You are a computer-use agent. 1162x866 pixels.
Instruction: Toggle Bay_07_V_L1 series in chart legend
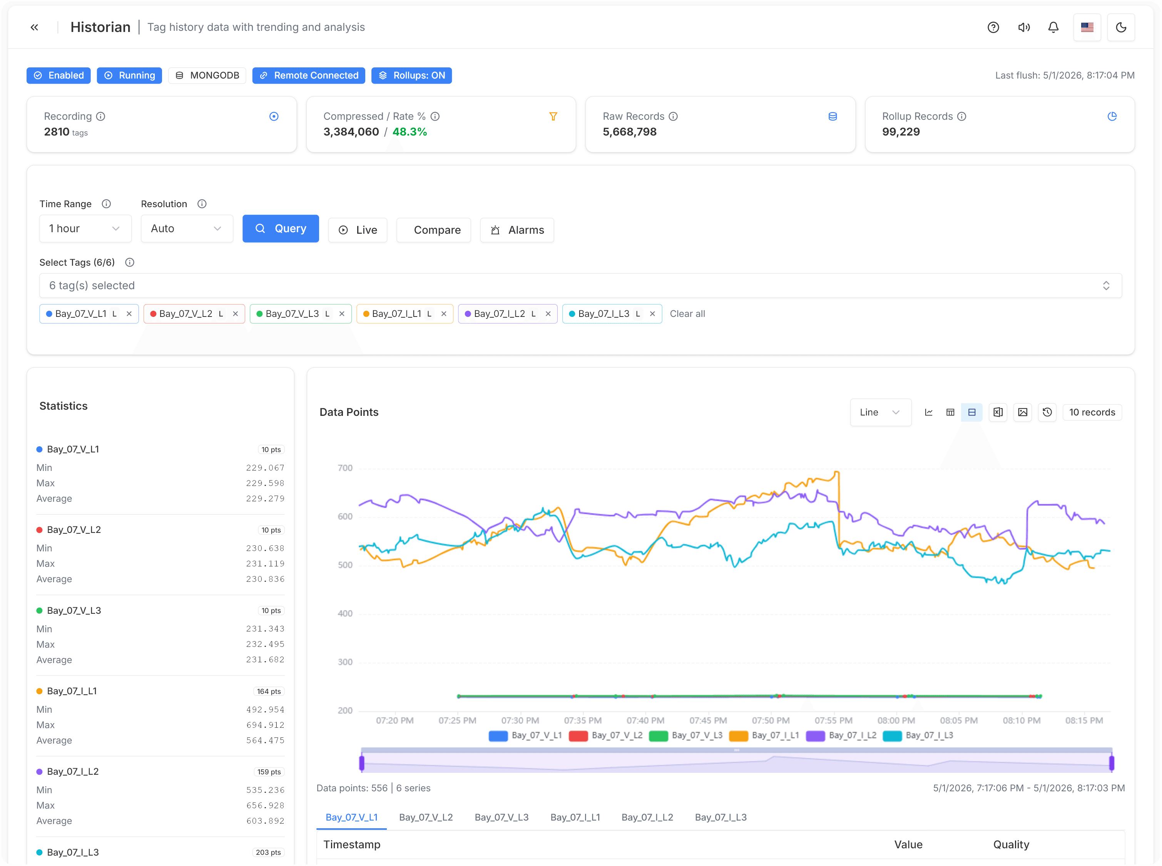tap(525, 736)
